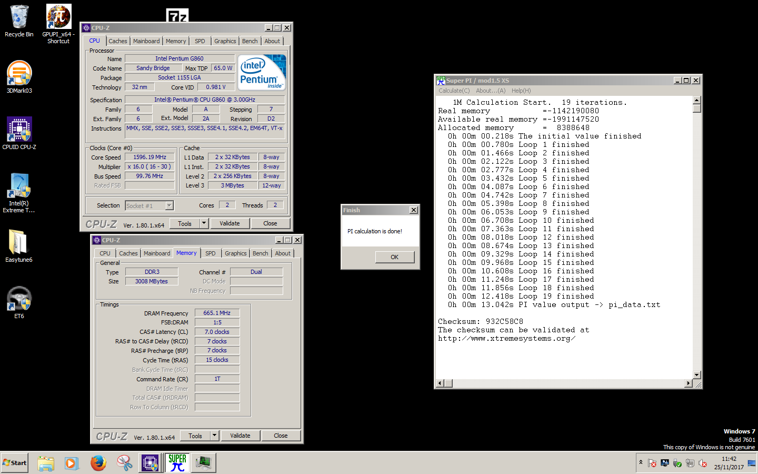Open Intel Extreme Tuning desktop icon
Image resolution: width=758 pixels, height=474 pixels.
point(19,193)
